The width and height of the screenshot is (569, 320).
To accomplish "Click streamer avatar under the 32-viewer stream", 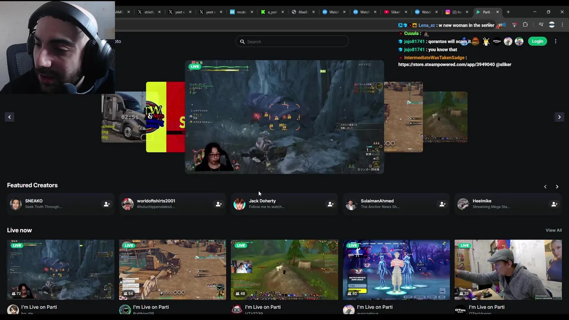I will click(461, 310).
